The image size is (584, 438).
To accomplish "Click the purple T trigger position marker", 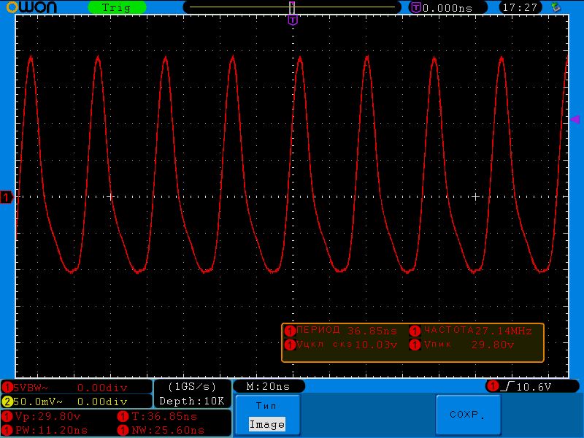I will (293, 20).
